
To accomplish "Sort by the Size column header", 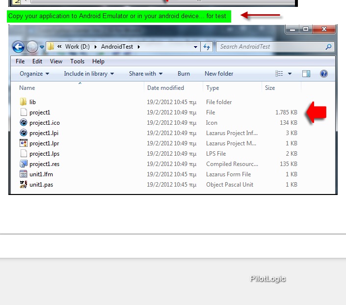I will tap(270, 88).
